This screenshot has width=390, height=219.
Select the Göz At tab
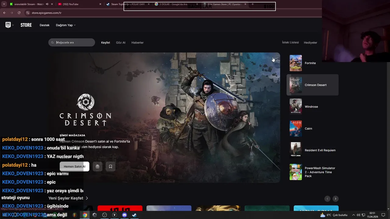point(121,43)
